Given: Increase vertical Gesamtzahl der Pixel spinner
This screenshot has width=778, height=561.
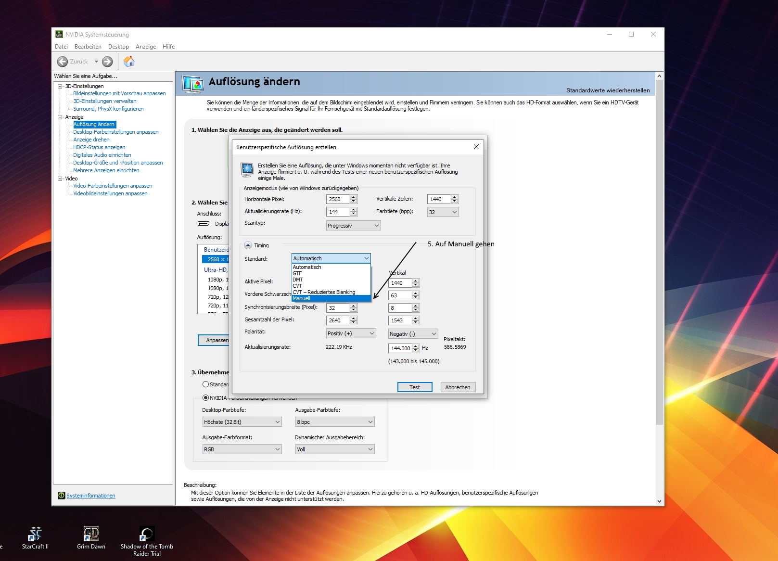Looking at the screenshot, I should pos(416,318).
